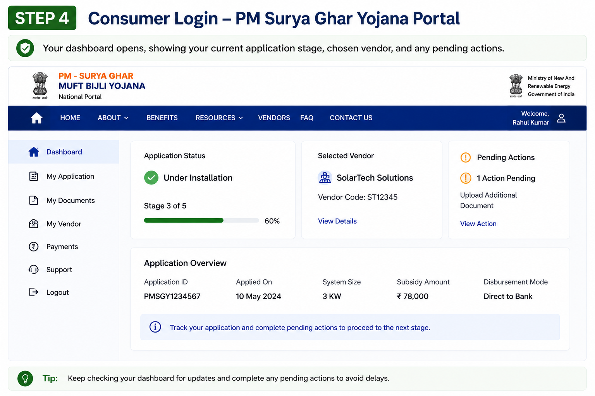This screenshot has width=595, height=396.
Task: Open the HOME menu item
Action: [70, 118]
